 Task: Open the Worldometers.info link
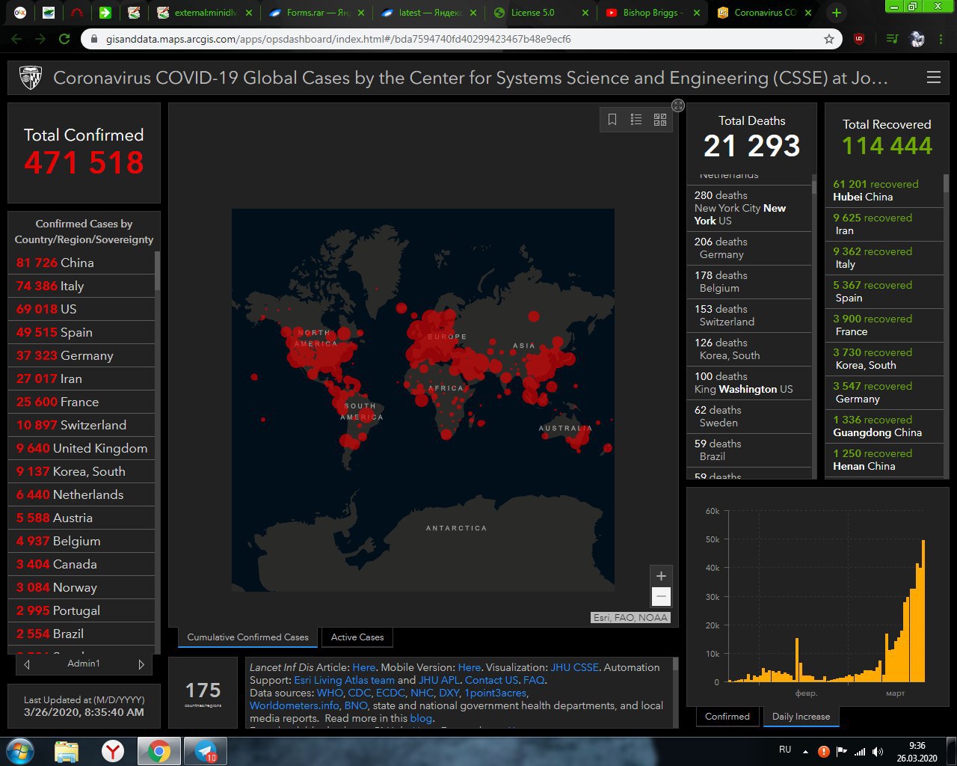click(x=294, y=705)
